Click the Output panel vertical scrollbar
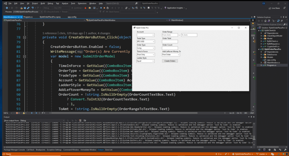 click(254, 138)
